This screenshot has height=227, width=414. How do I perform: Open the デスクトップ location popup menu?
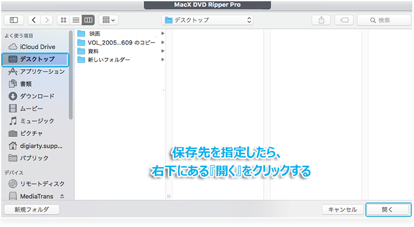[208, 20]
